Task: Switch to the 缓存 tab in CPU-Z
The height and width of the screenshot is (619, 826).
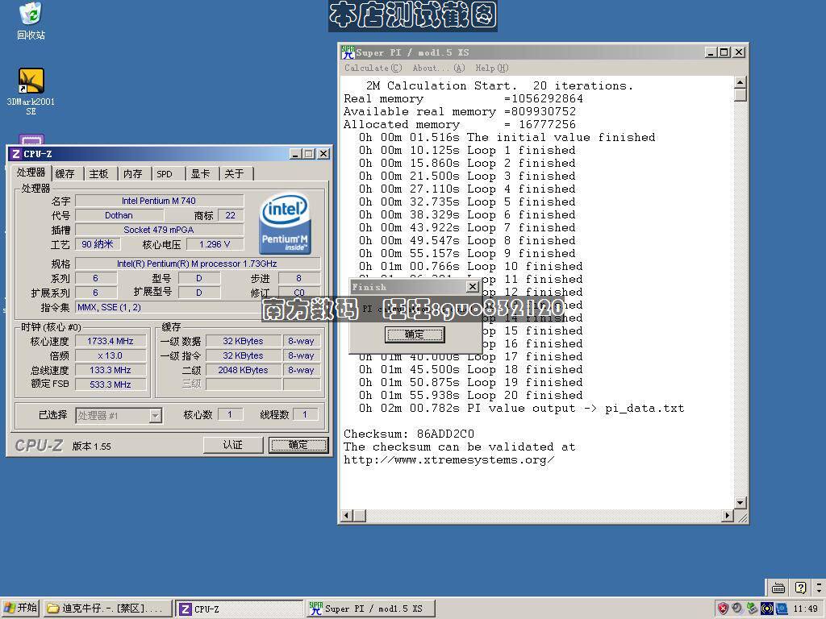Action: 65,174
